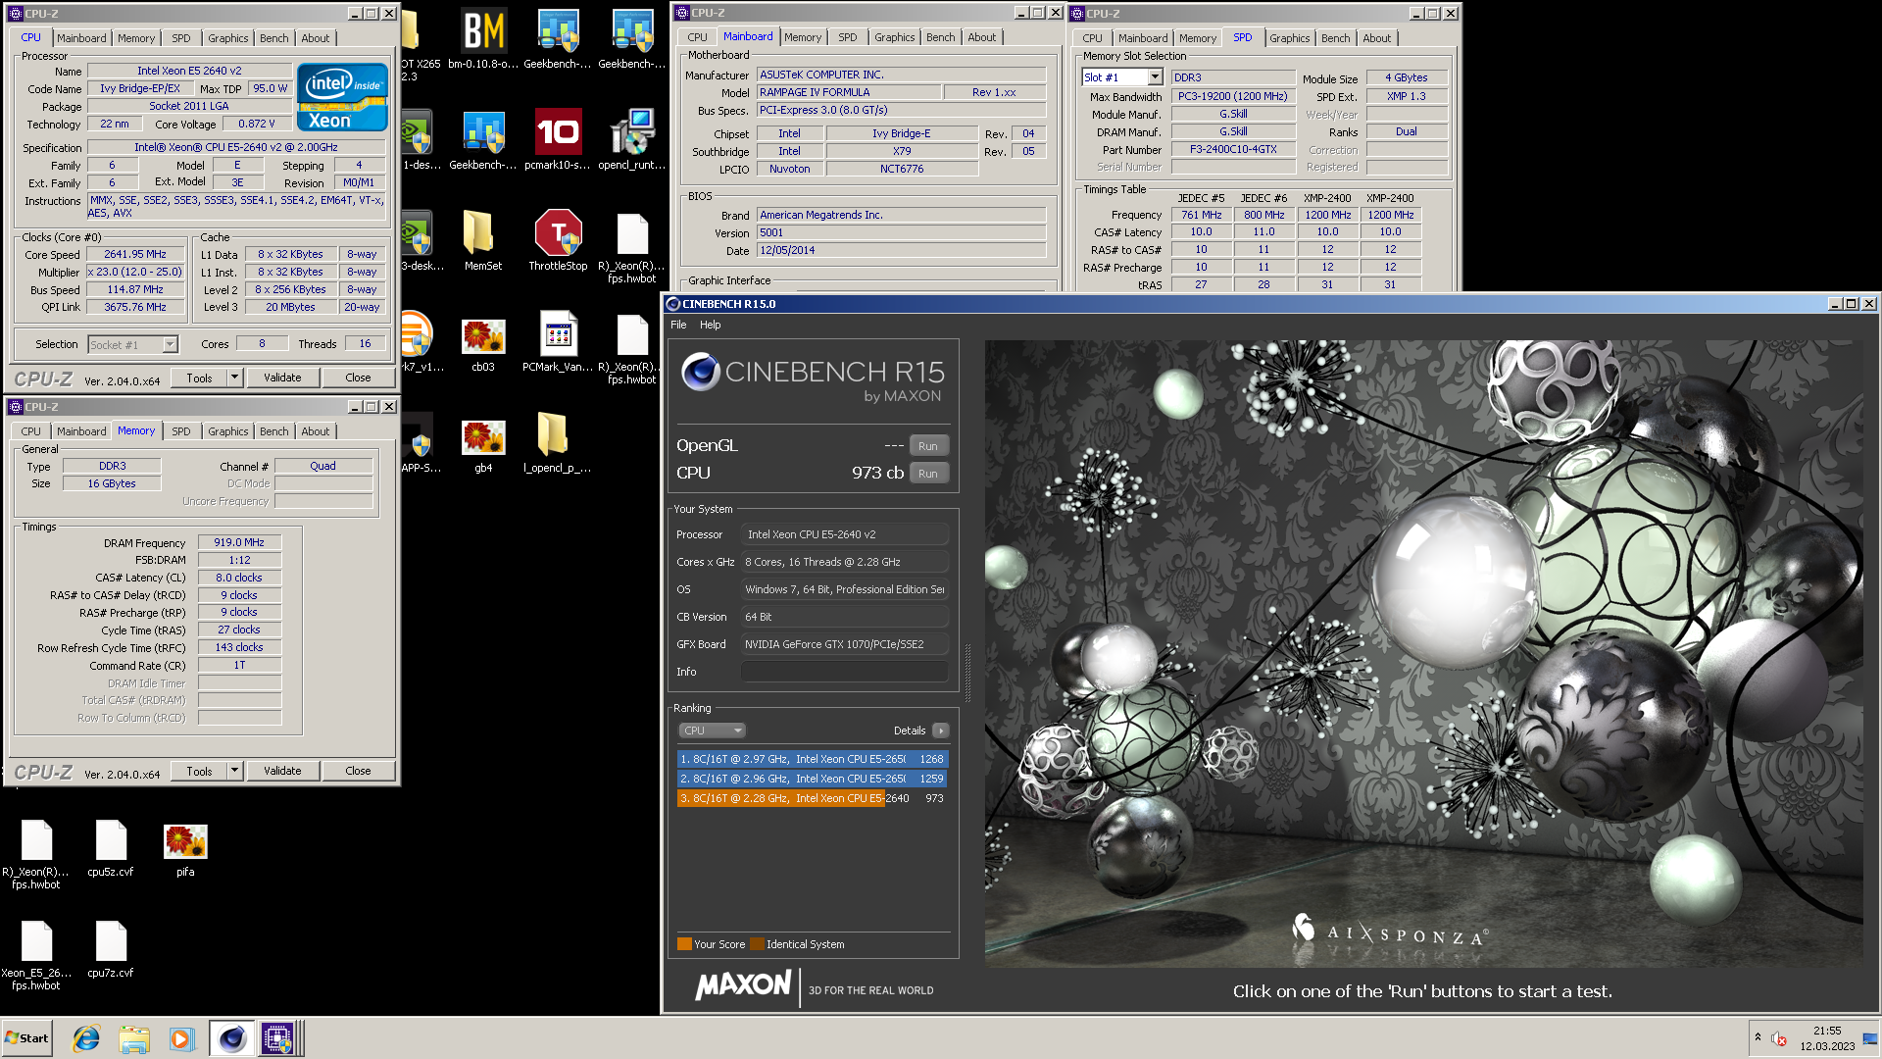Click Part Number F3-2400C10-4GTX field
Image resolution: width=1882 pixels, height=1059 pixels.
(1233, 150)
